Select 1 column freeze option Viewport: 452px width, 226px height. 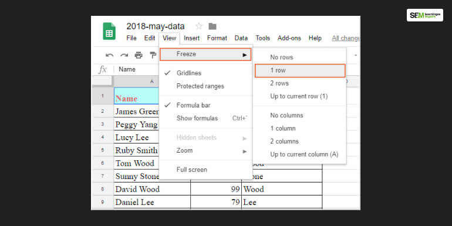(x=300, y=129)
